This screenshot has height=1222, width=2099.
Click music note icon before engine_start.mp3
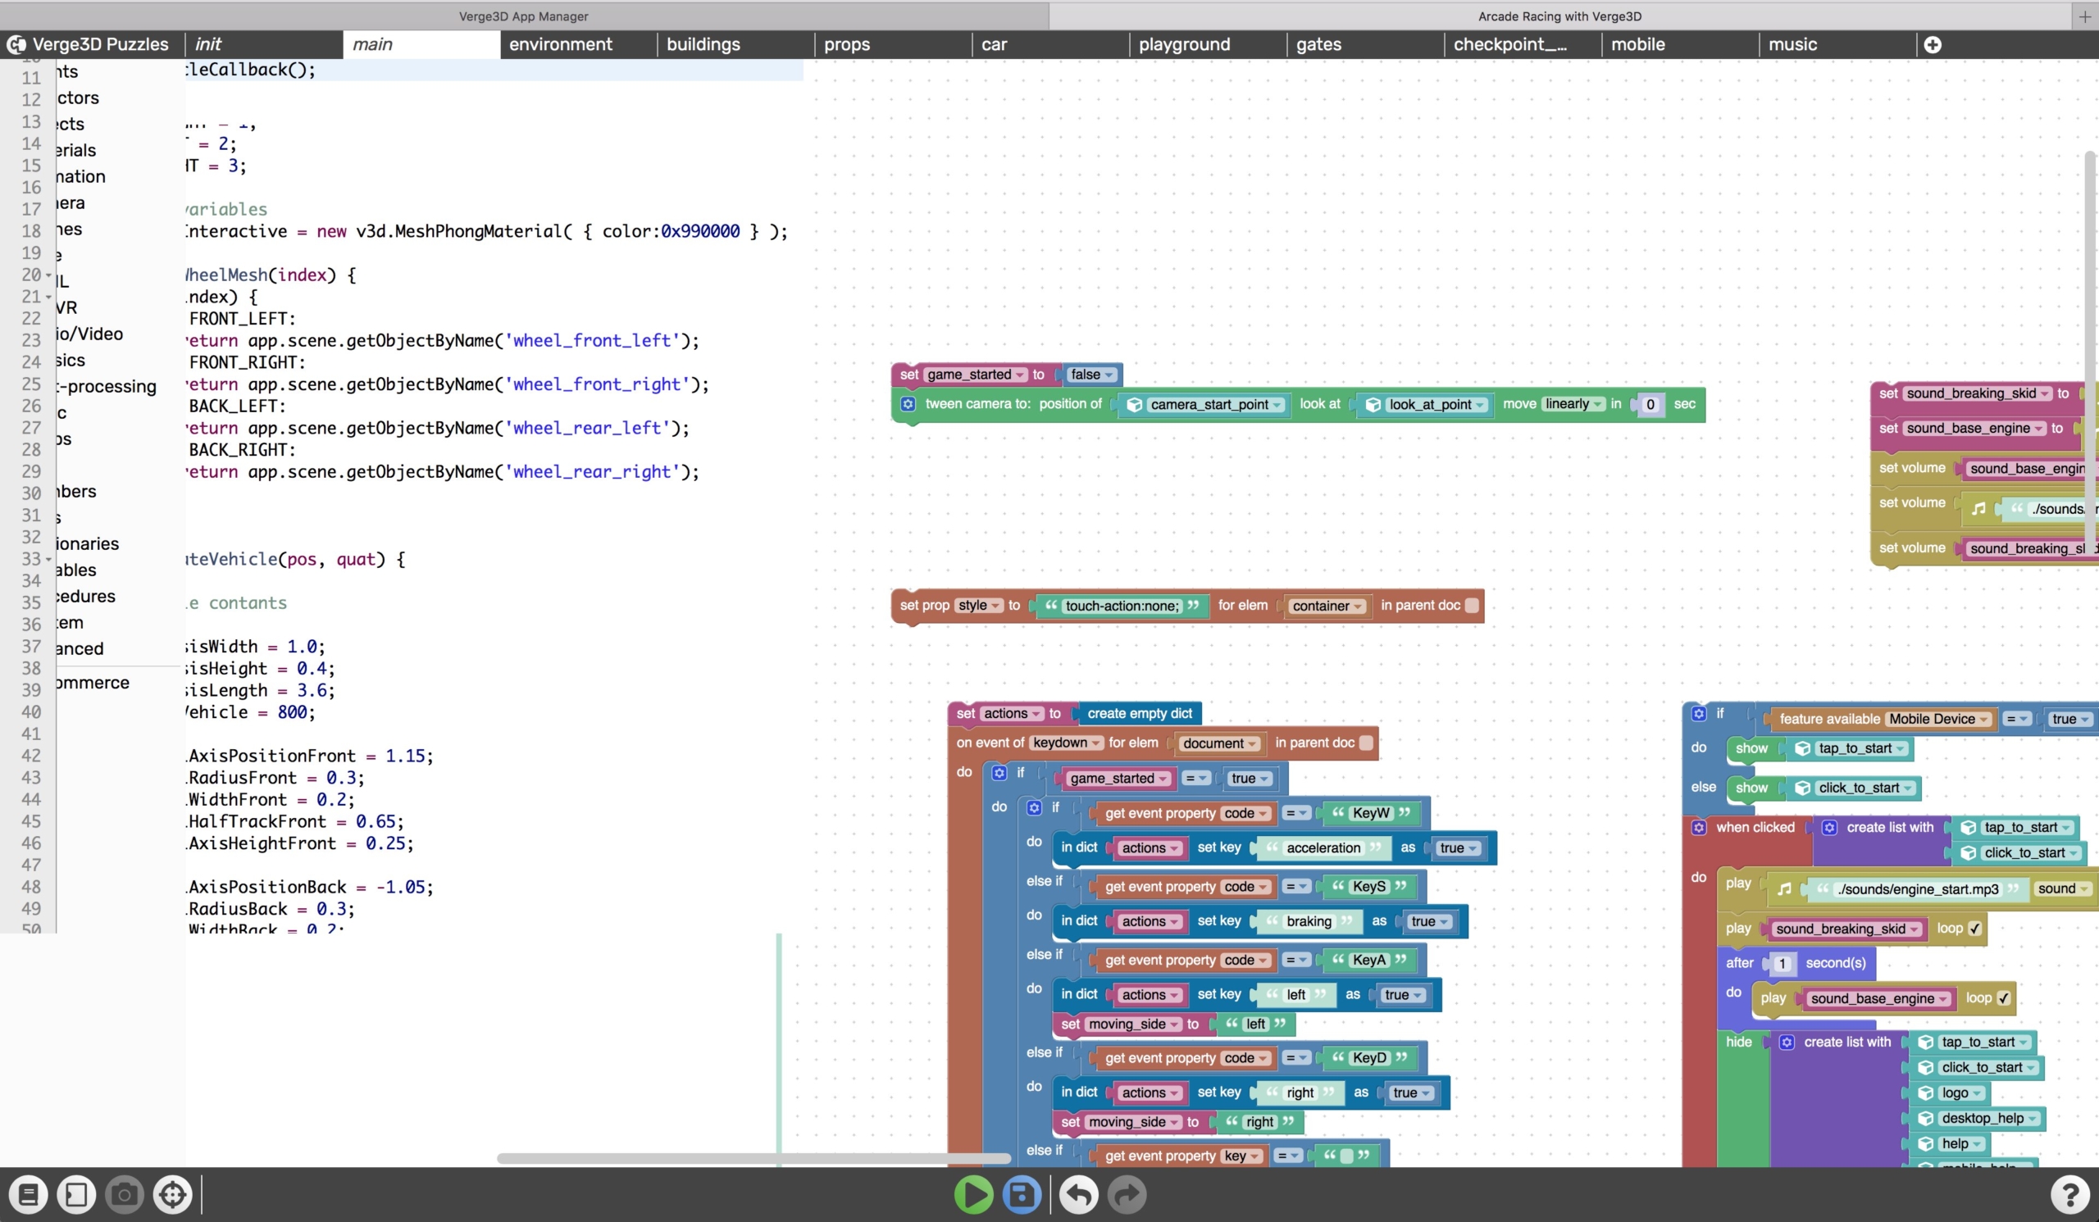point(1784,889)
